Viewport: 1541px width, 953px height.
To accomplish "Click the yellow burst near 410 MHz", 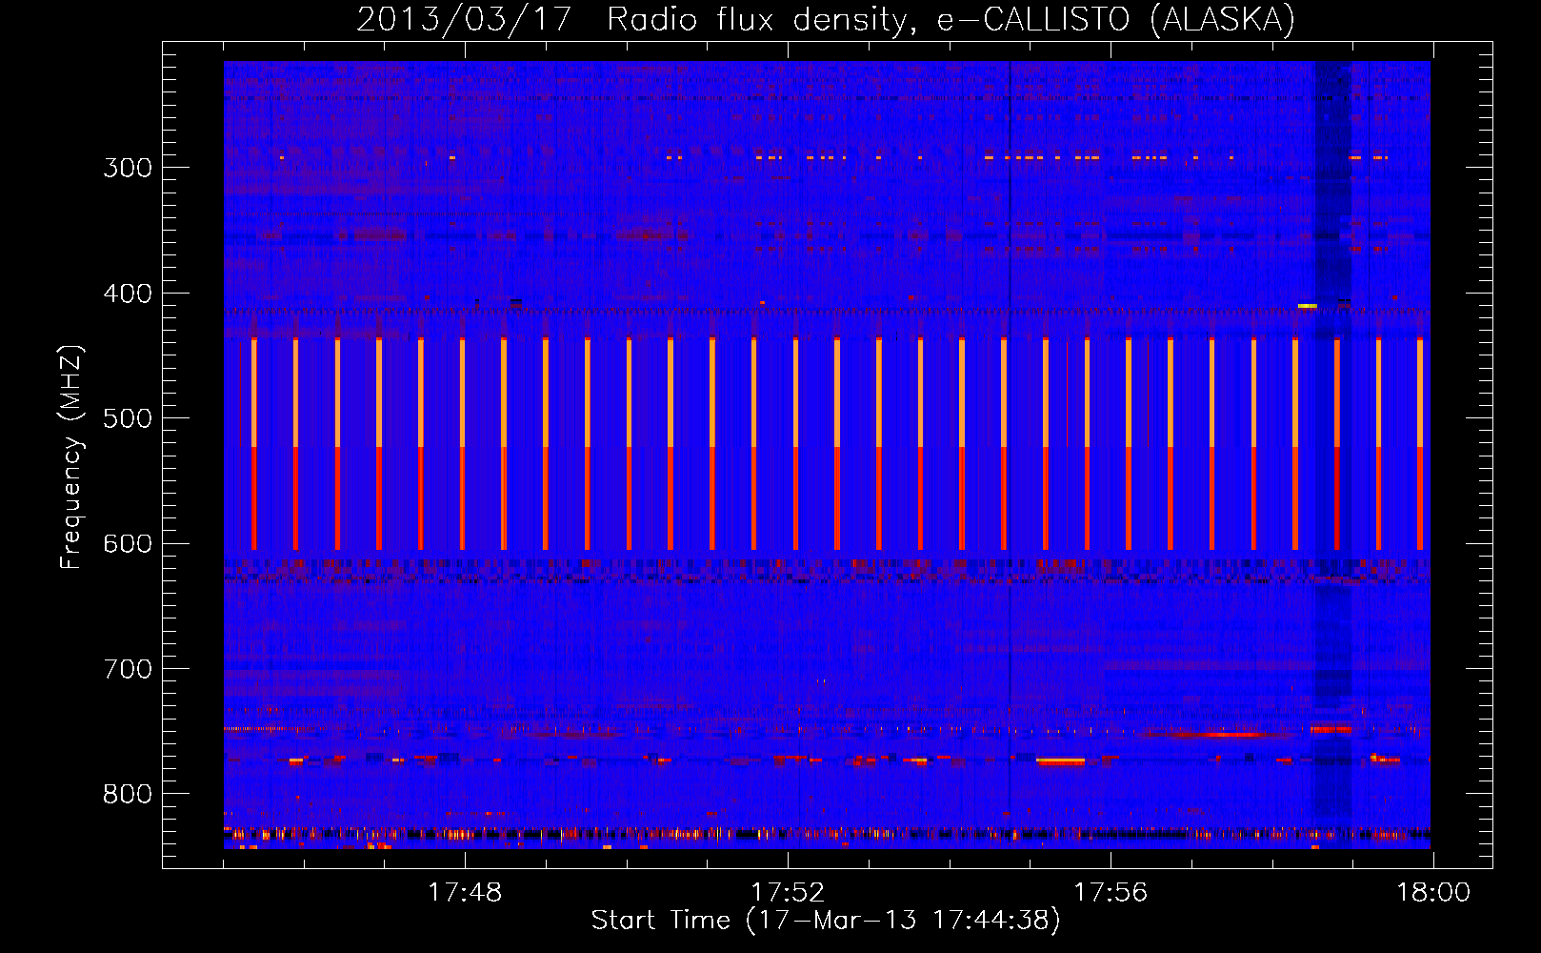I will [x=1307, y=306].
